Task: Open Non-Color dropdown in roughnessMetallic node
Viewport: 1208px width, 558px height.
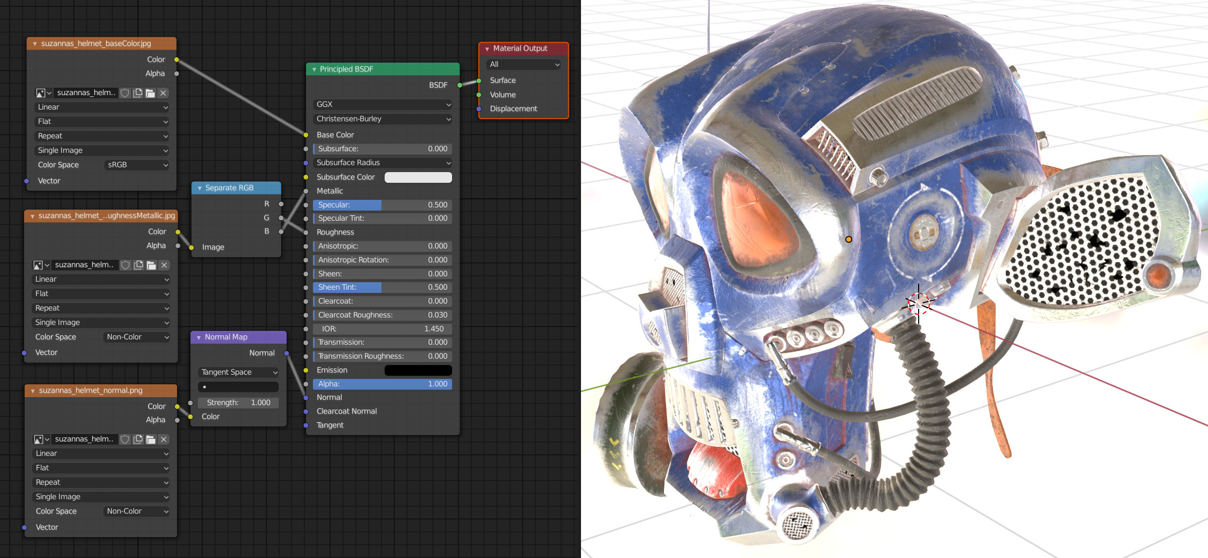Action: pyautogui.click(x=137, y=337)
